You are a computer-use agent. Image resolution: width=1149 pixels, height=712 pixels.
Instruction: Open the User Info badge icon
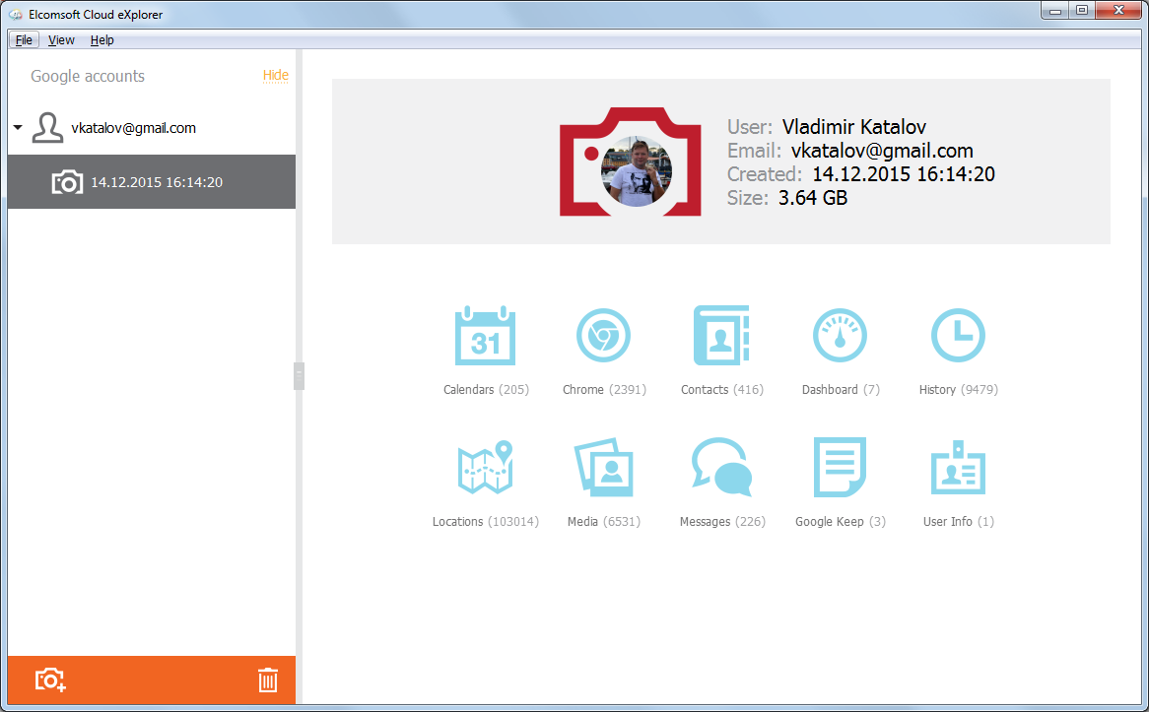(958, 468)
